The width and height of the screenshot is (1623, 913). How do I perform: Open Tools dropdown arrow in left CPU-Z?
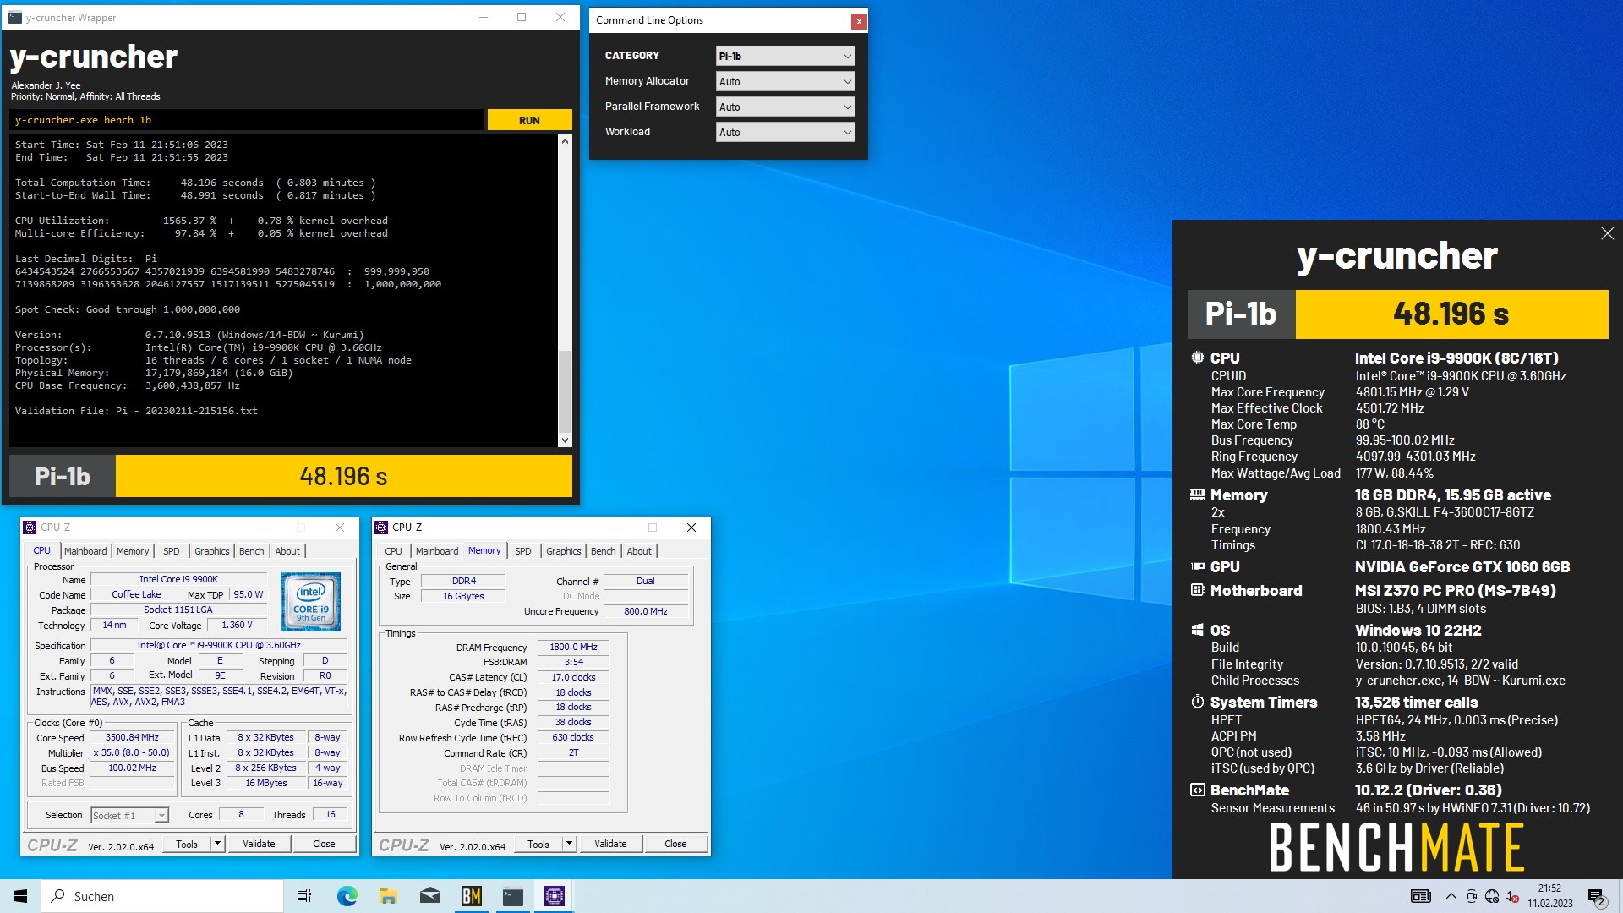(217, 844)
